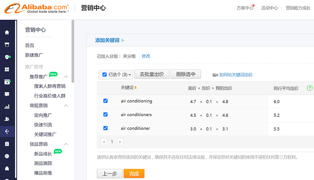Open 新品成长 menu item
314x180 pixels.
pyautogui.click(x=43, y=154)
